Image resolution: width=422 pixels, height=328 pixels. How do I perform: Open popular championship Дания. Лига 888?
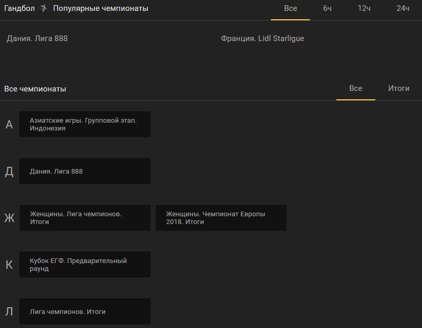pyautogui.click(x=37, y=38)
